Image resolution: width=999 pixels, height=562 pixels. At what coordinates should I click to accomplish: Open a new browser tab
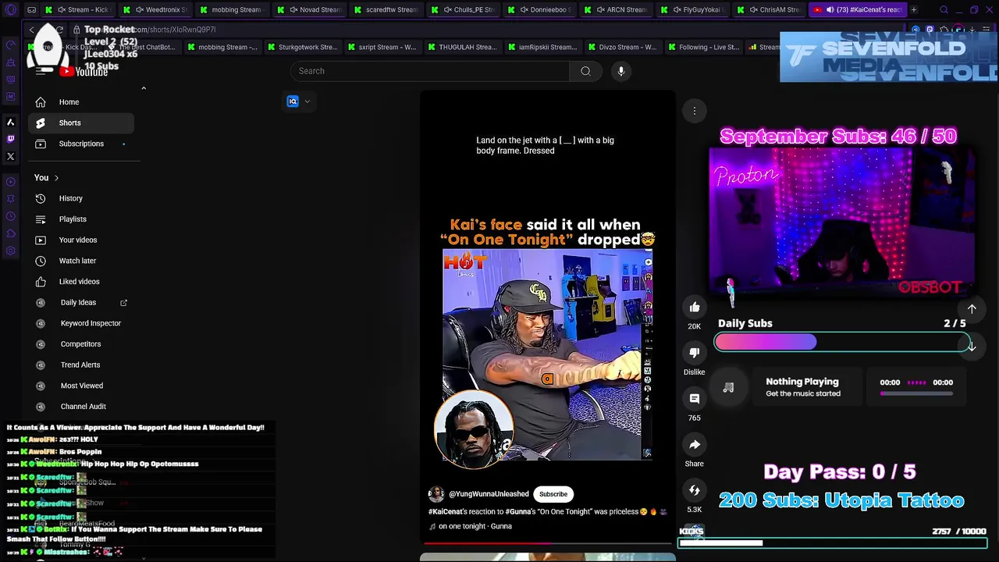(914, 10)
